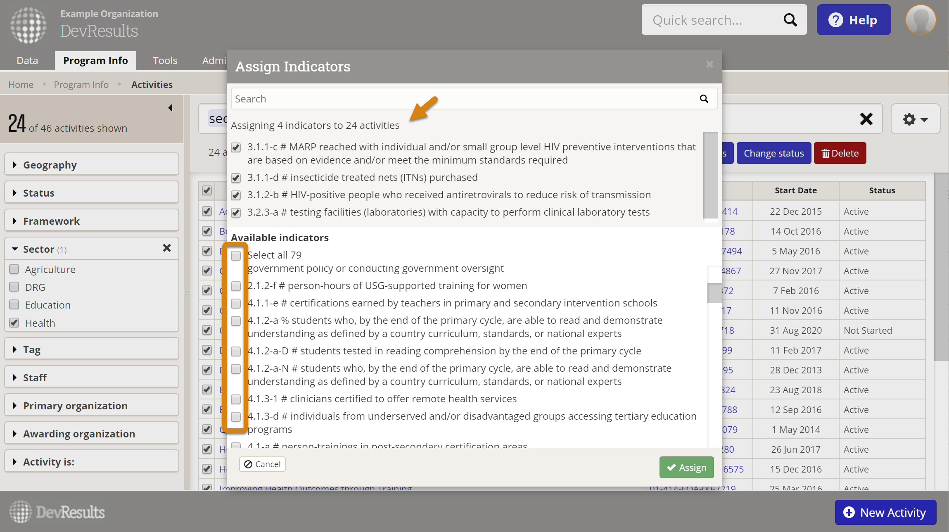The image size is (949, 532).
Task: Open the user profile avatar
Action: 921,20
